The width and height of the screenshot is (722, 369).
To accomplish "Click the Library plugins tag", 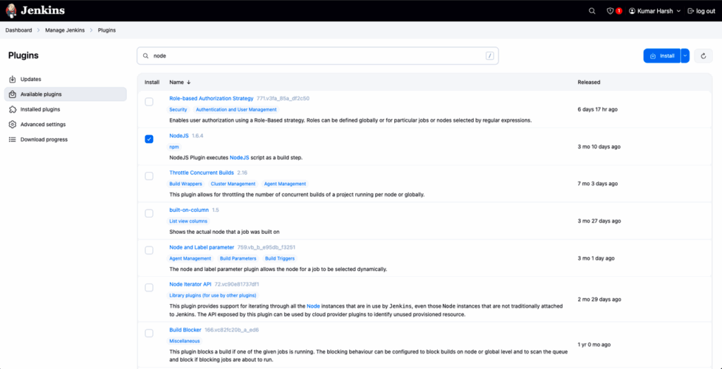I will pos(213,295).
